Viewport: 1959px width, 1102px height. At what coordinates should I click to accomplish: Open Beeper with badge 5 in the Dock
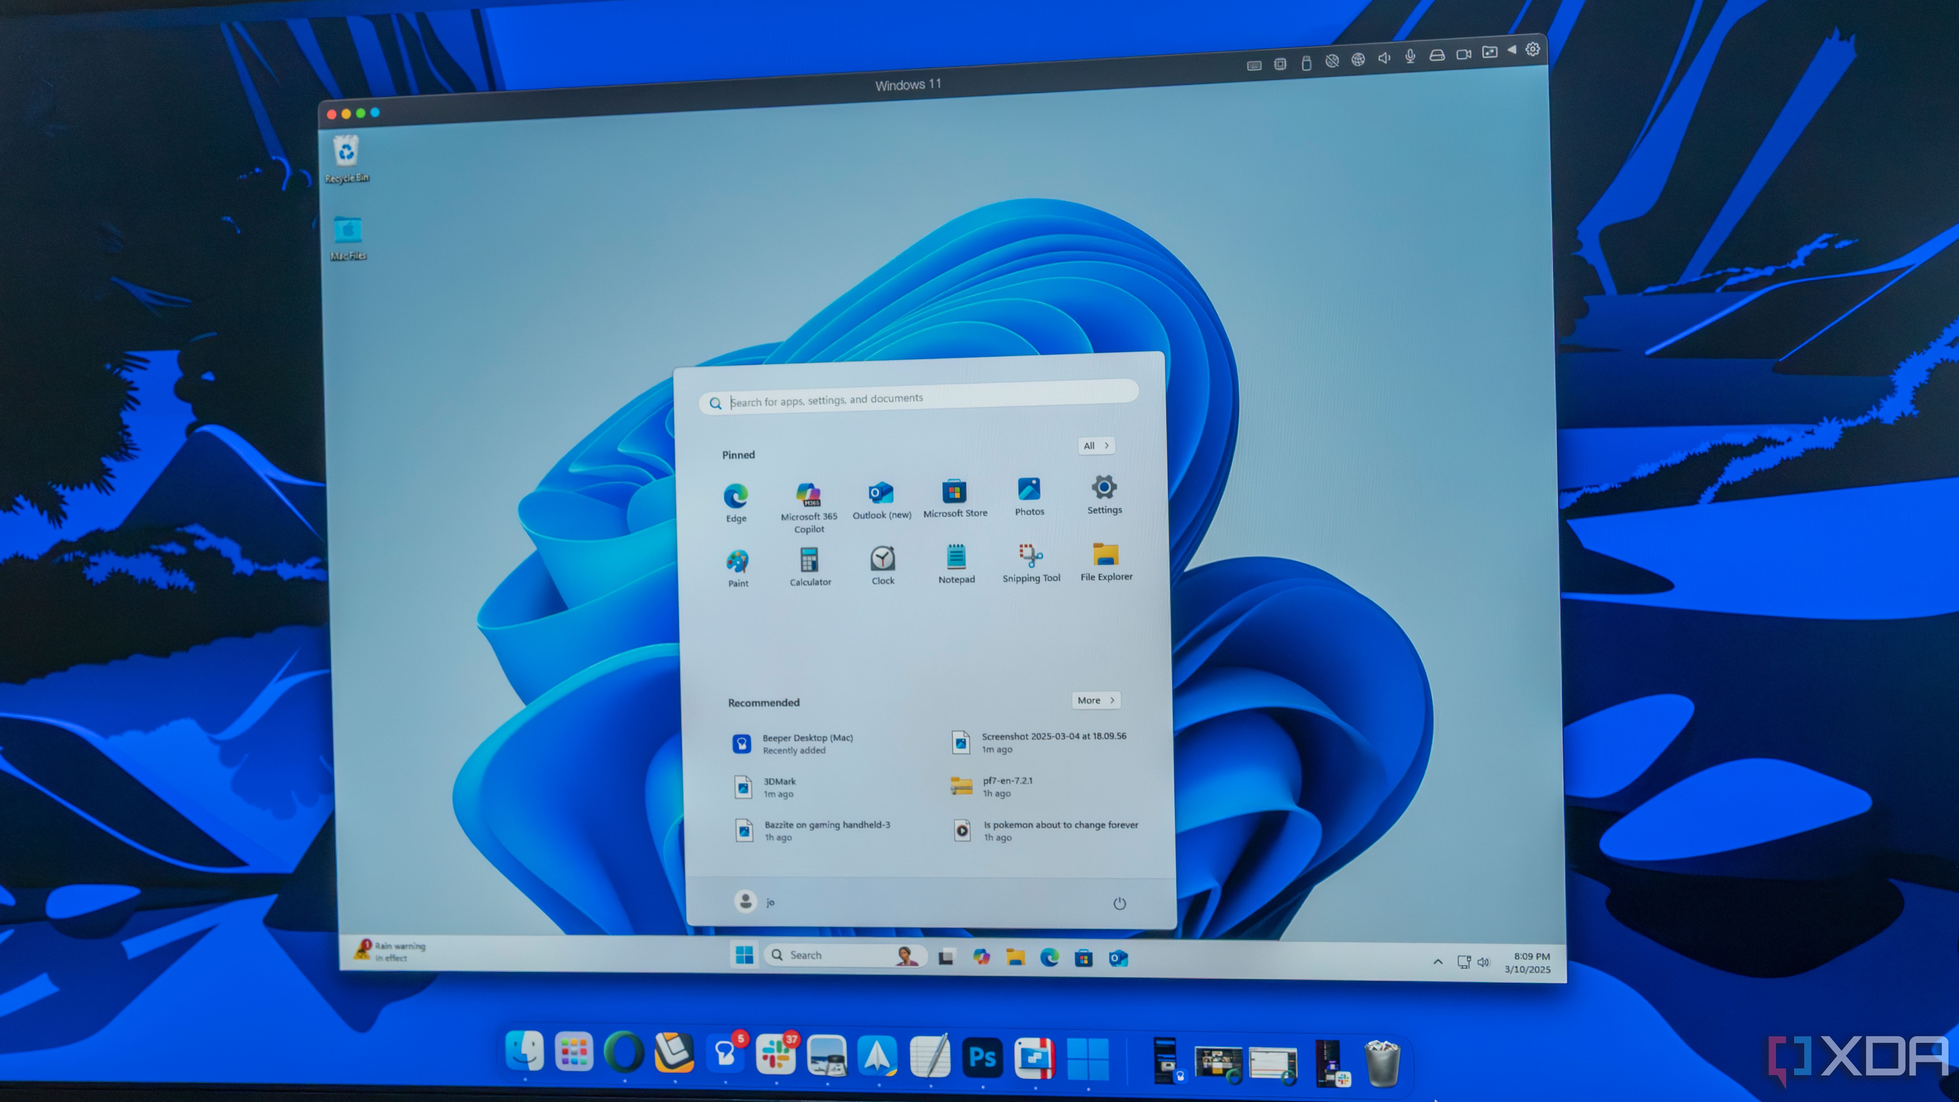(x=725, y=1053)
